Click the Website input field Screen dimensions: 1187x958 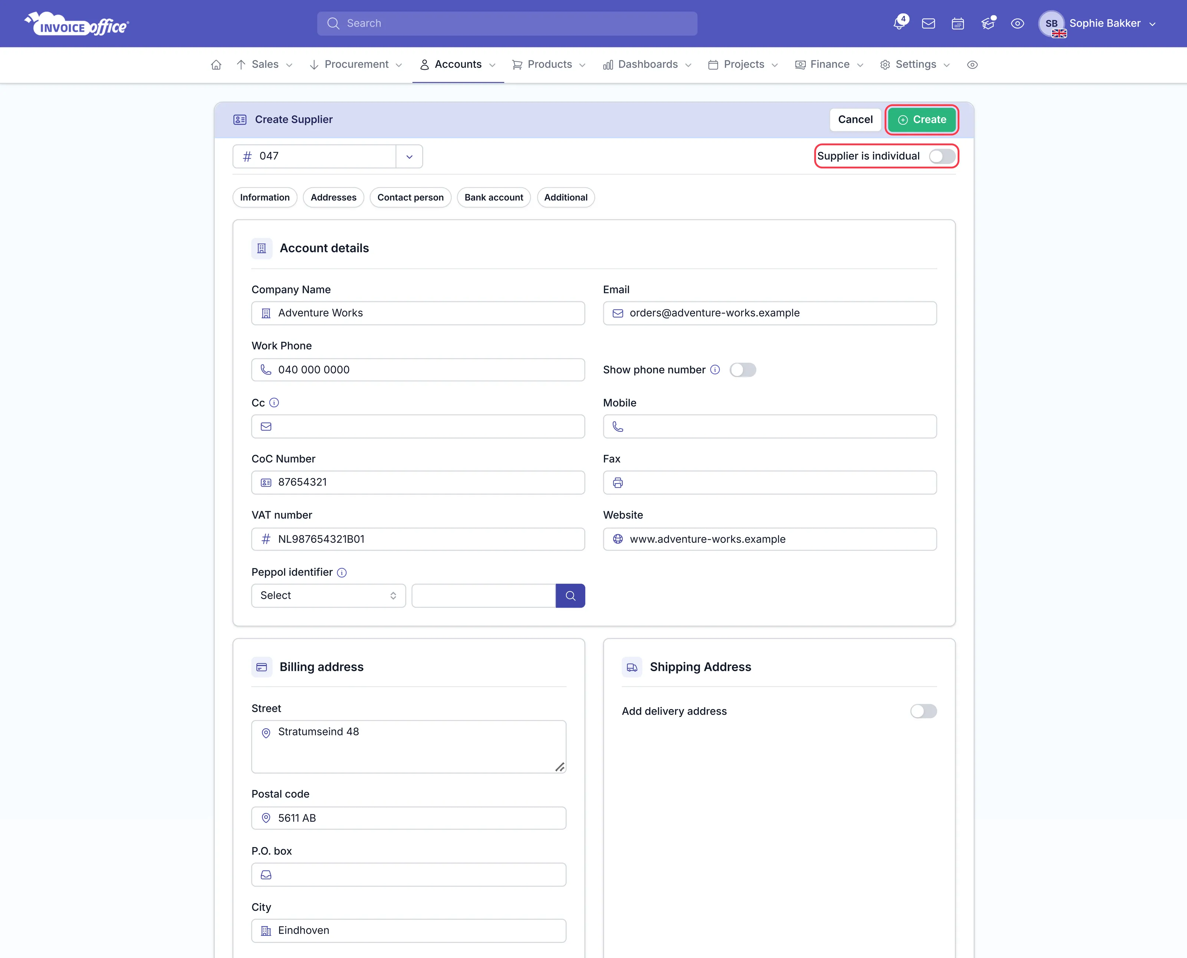pyautogui.click(x=769, y=539)
